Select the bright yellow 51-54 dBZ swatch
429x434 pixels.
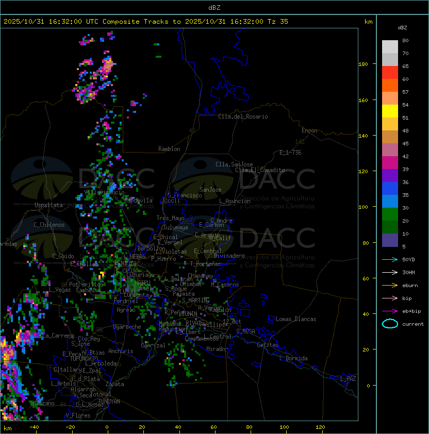pos(390,111)
